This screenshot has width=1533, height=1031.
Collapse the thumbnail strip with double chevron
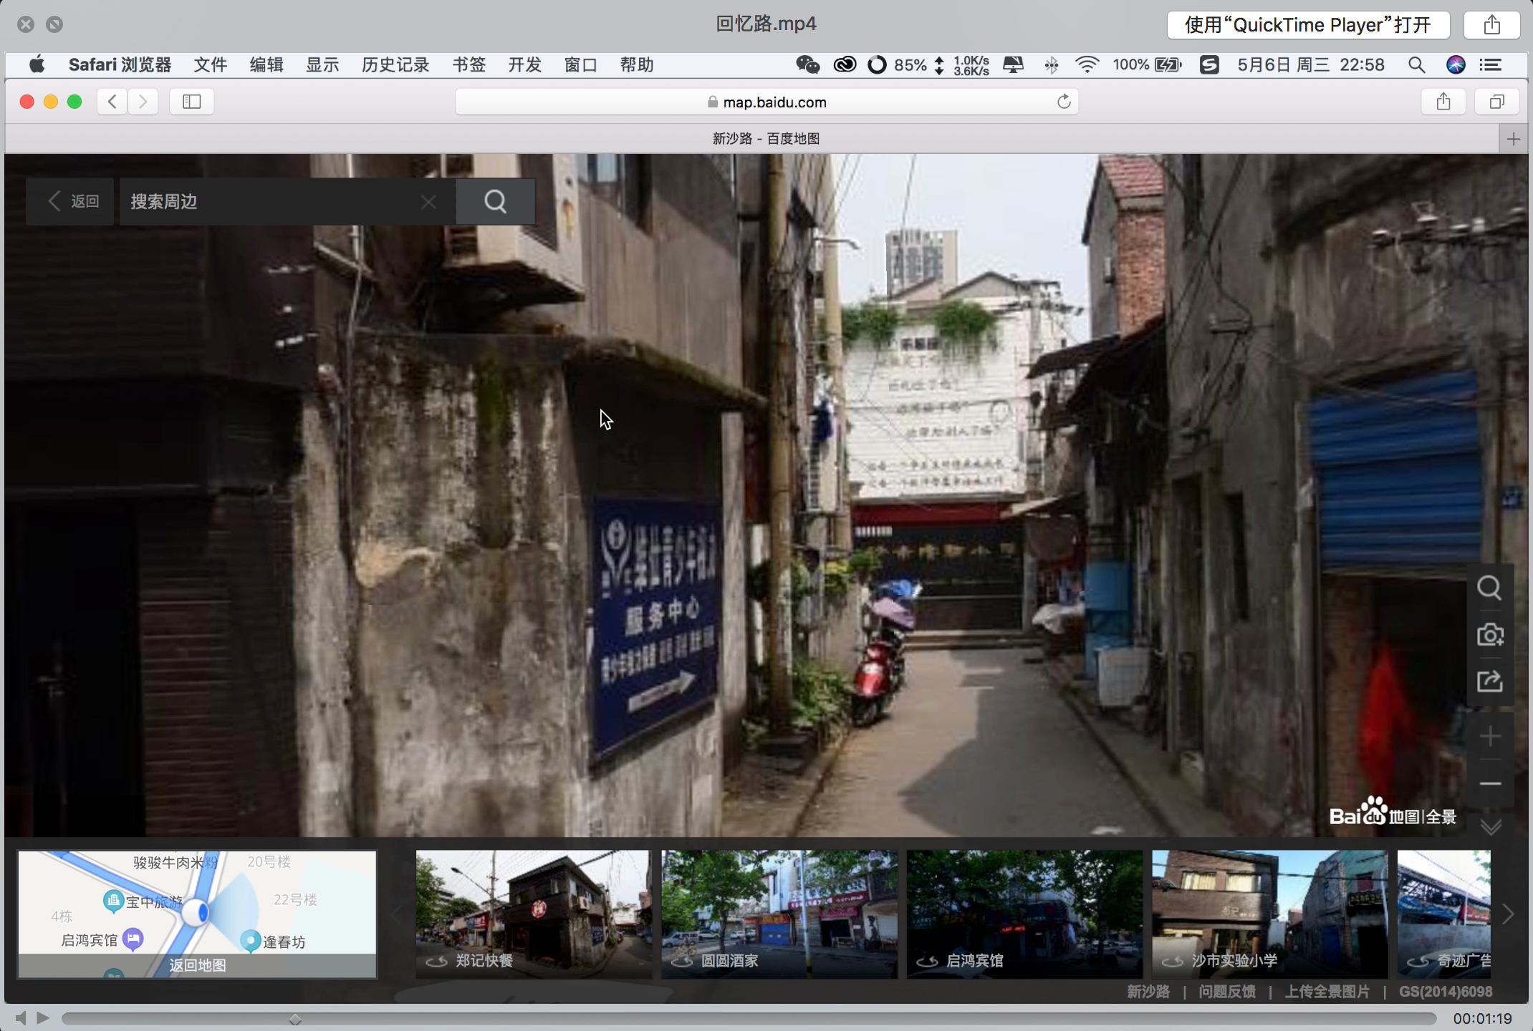click(1491, 827)
